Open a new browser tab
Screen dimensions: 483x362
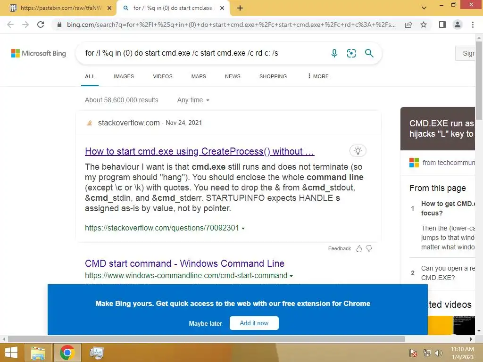click(x=240, y=8)
